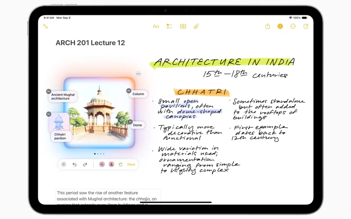Add a concept with the plus button
This screenshot has height=219, width=351.
pyautogui.click(x=102, y=165)
